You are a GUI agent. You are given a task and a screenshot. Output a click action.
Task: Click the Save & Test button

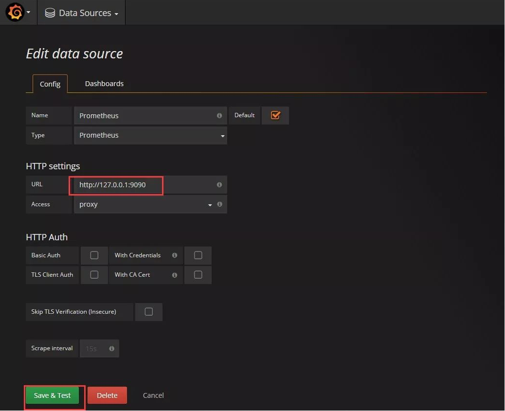click(x=52, y=395)
